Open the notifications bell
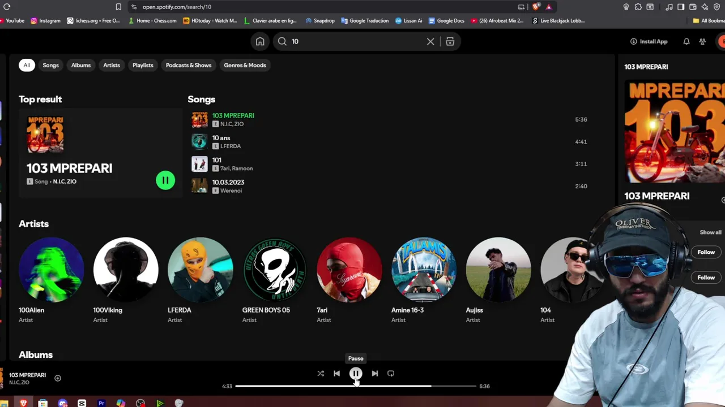This screenshot has height=407, width=725. [686, 41]
